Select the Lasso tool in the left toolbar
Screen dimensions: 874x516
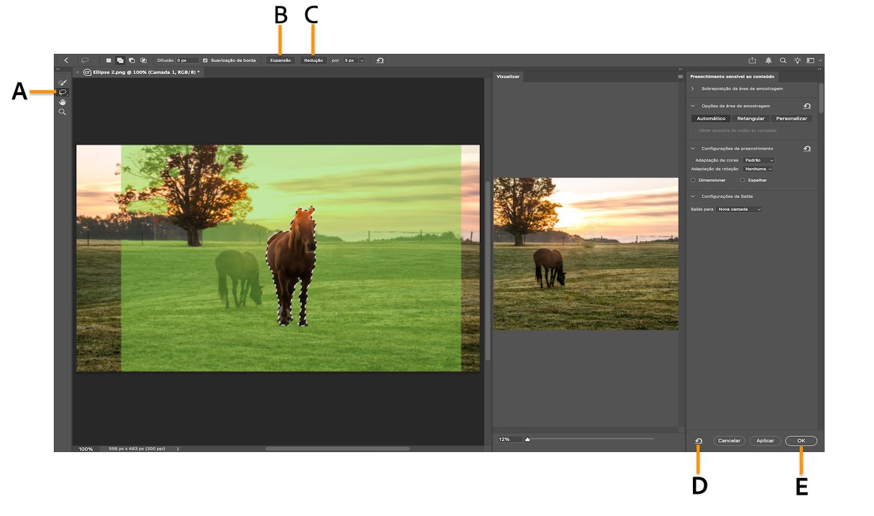63,92
